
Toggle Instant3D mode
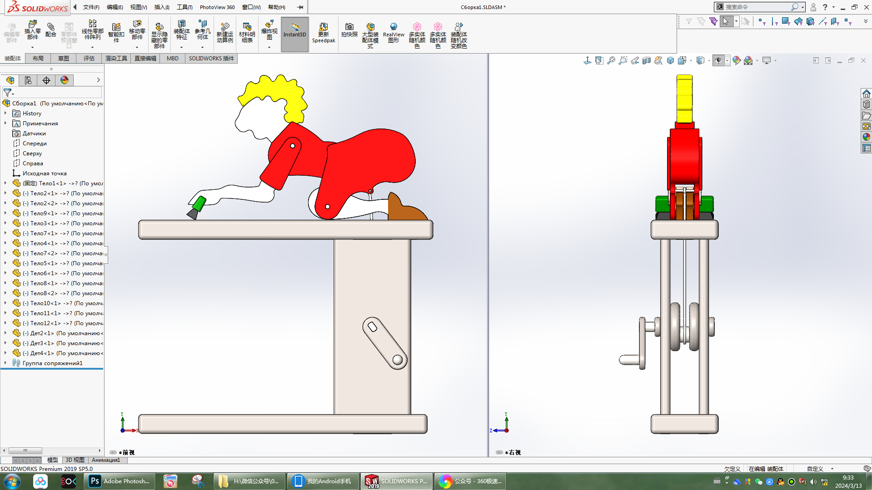point(295,35)
